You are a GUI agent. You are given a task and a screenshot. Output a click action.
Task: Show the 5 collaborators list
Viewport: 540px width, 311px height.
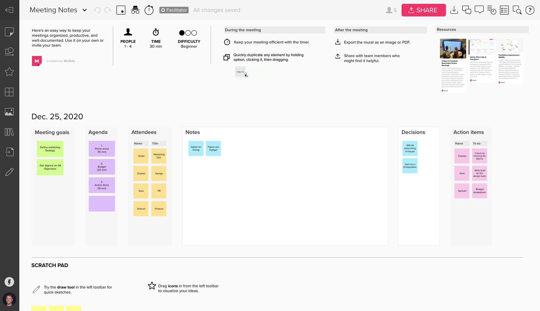click(x=391, y=10)
